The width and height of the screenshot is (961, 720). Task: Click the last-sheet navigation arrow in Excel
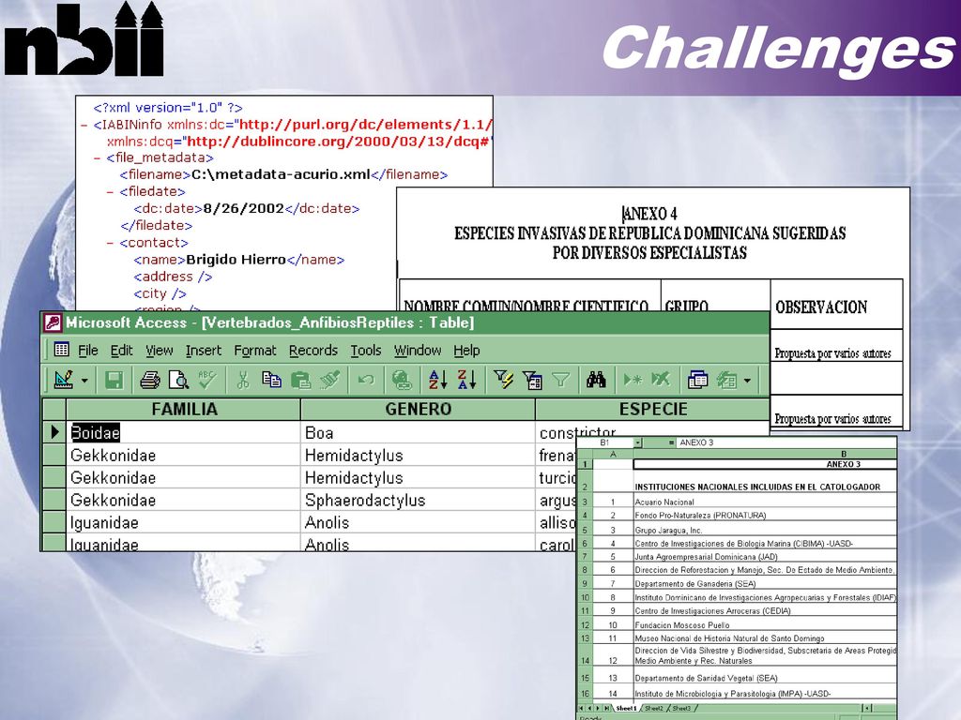[x=607, y=709]
